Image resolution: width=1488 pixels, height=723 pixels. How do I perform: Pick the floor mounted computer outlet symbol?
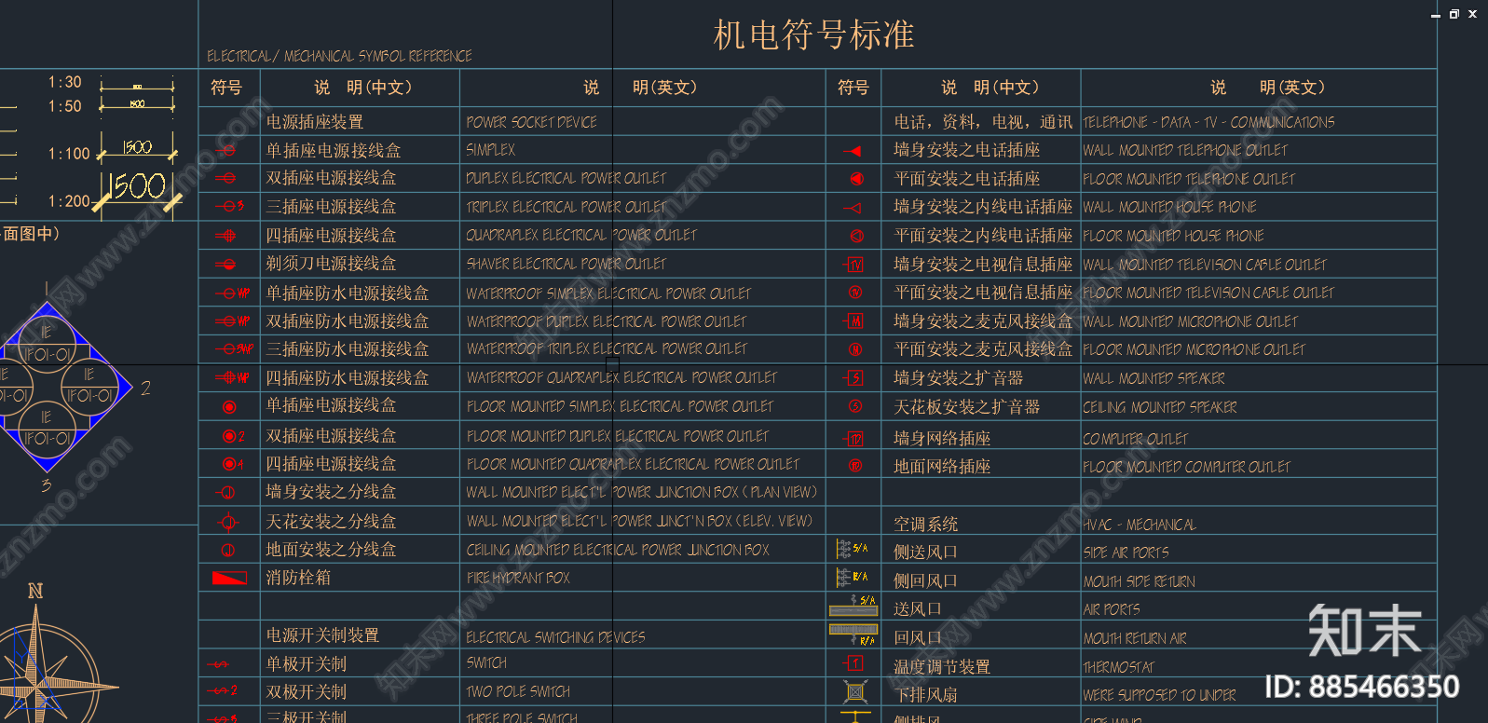pyautogui.click(x=855, y=465)
